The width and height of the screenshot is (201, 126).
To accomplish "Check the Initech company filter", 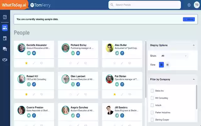I will pyautogui.click(x=152, y=105).
